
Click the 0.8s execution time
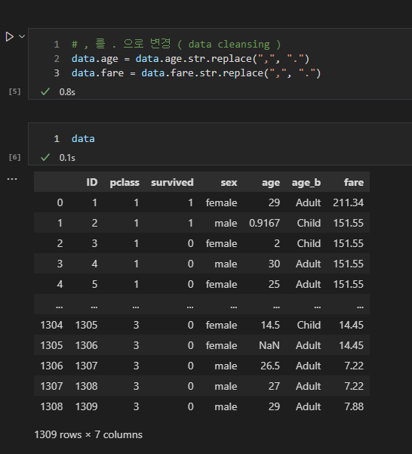(x=67, y=92)
